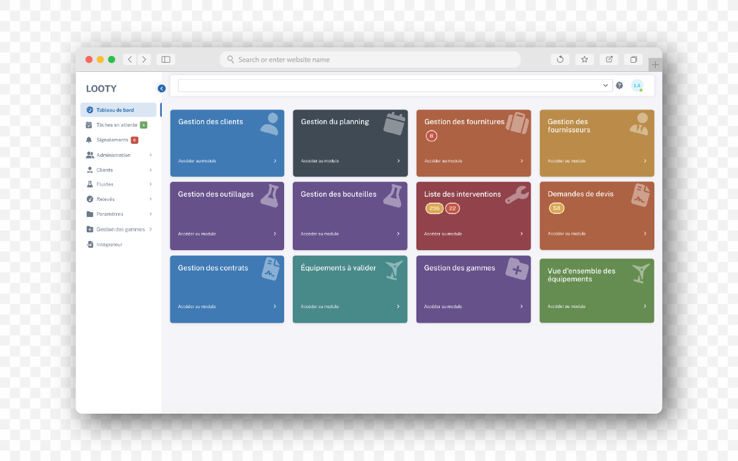Viewport: 738px width, 461px height.
Task: Open Tâches en attente in the sidebar
Action: tap(118, 125)
